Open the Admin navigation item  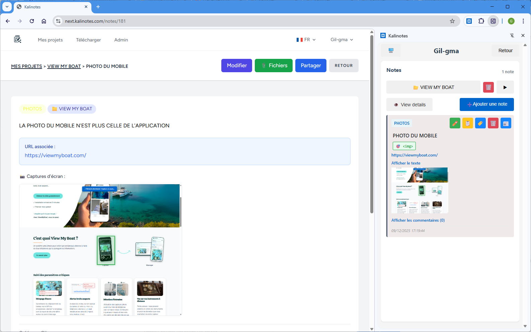pyautogui.click(x=121, y=40)
